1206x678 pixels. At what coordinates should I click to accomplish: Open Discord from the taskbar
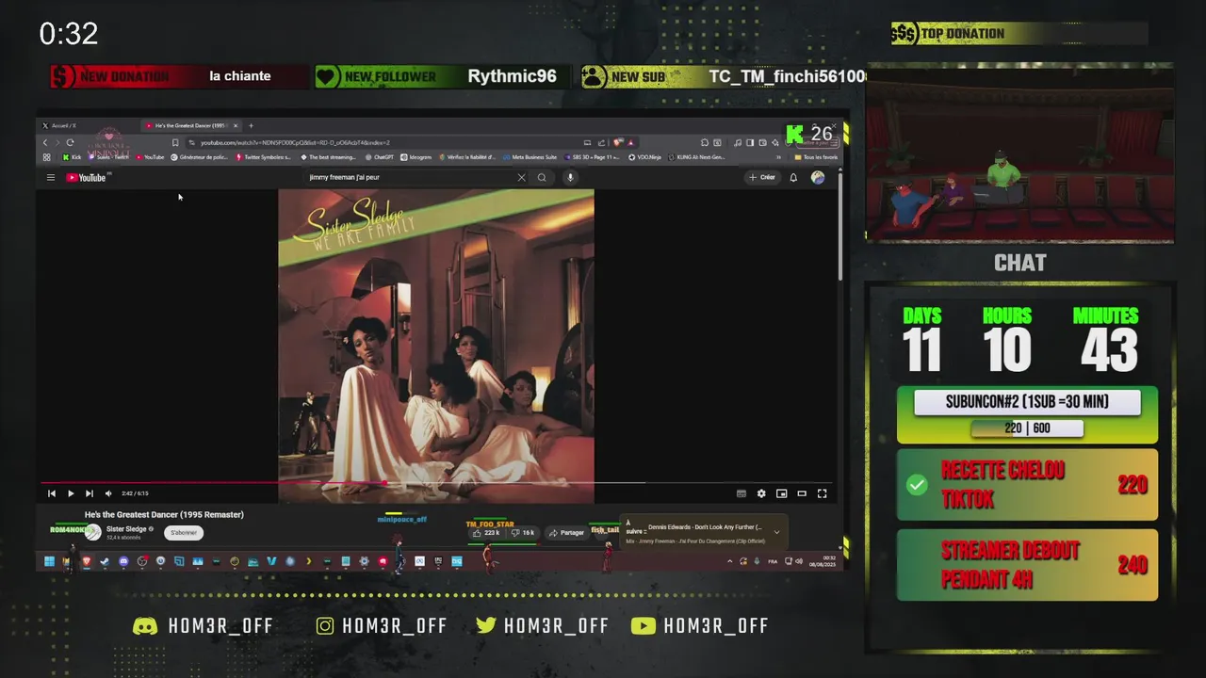123,561
